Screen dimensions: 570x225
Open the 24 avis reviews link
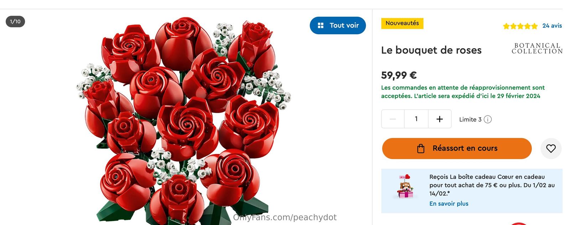[x=552, y=26]
